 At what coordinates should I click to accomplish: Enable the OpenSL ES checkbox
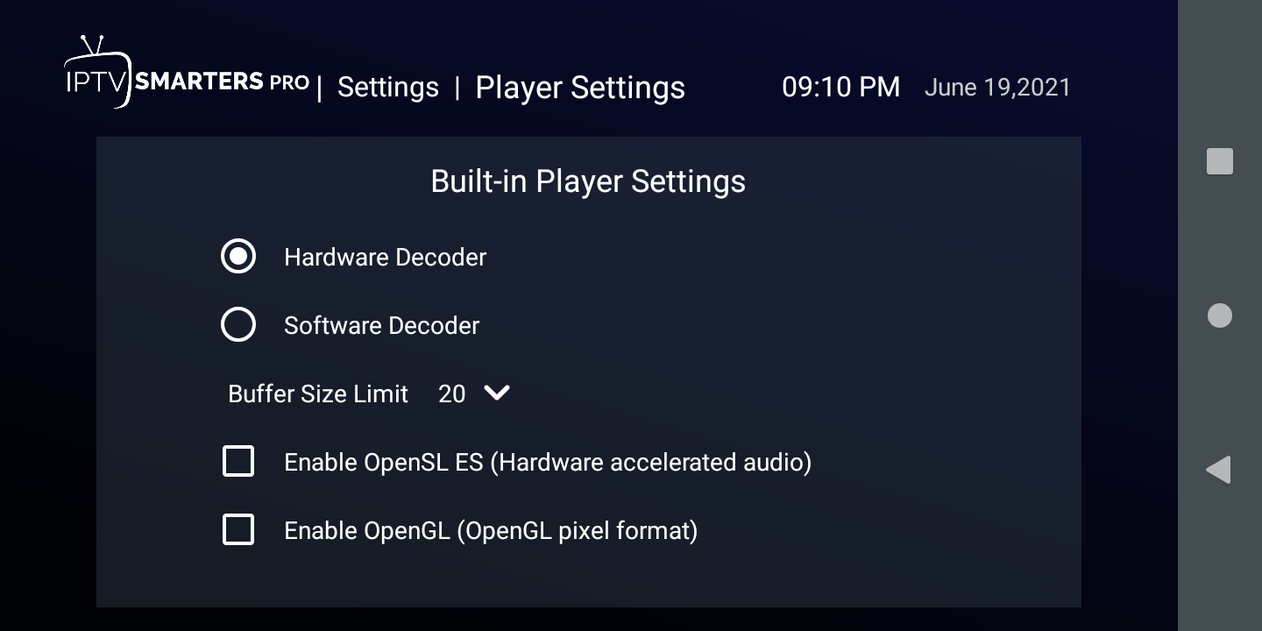[x=238, y=461]
